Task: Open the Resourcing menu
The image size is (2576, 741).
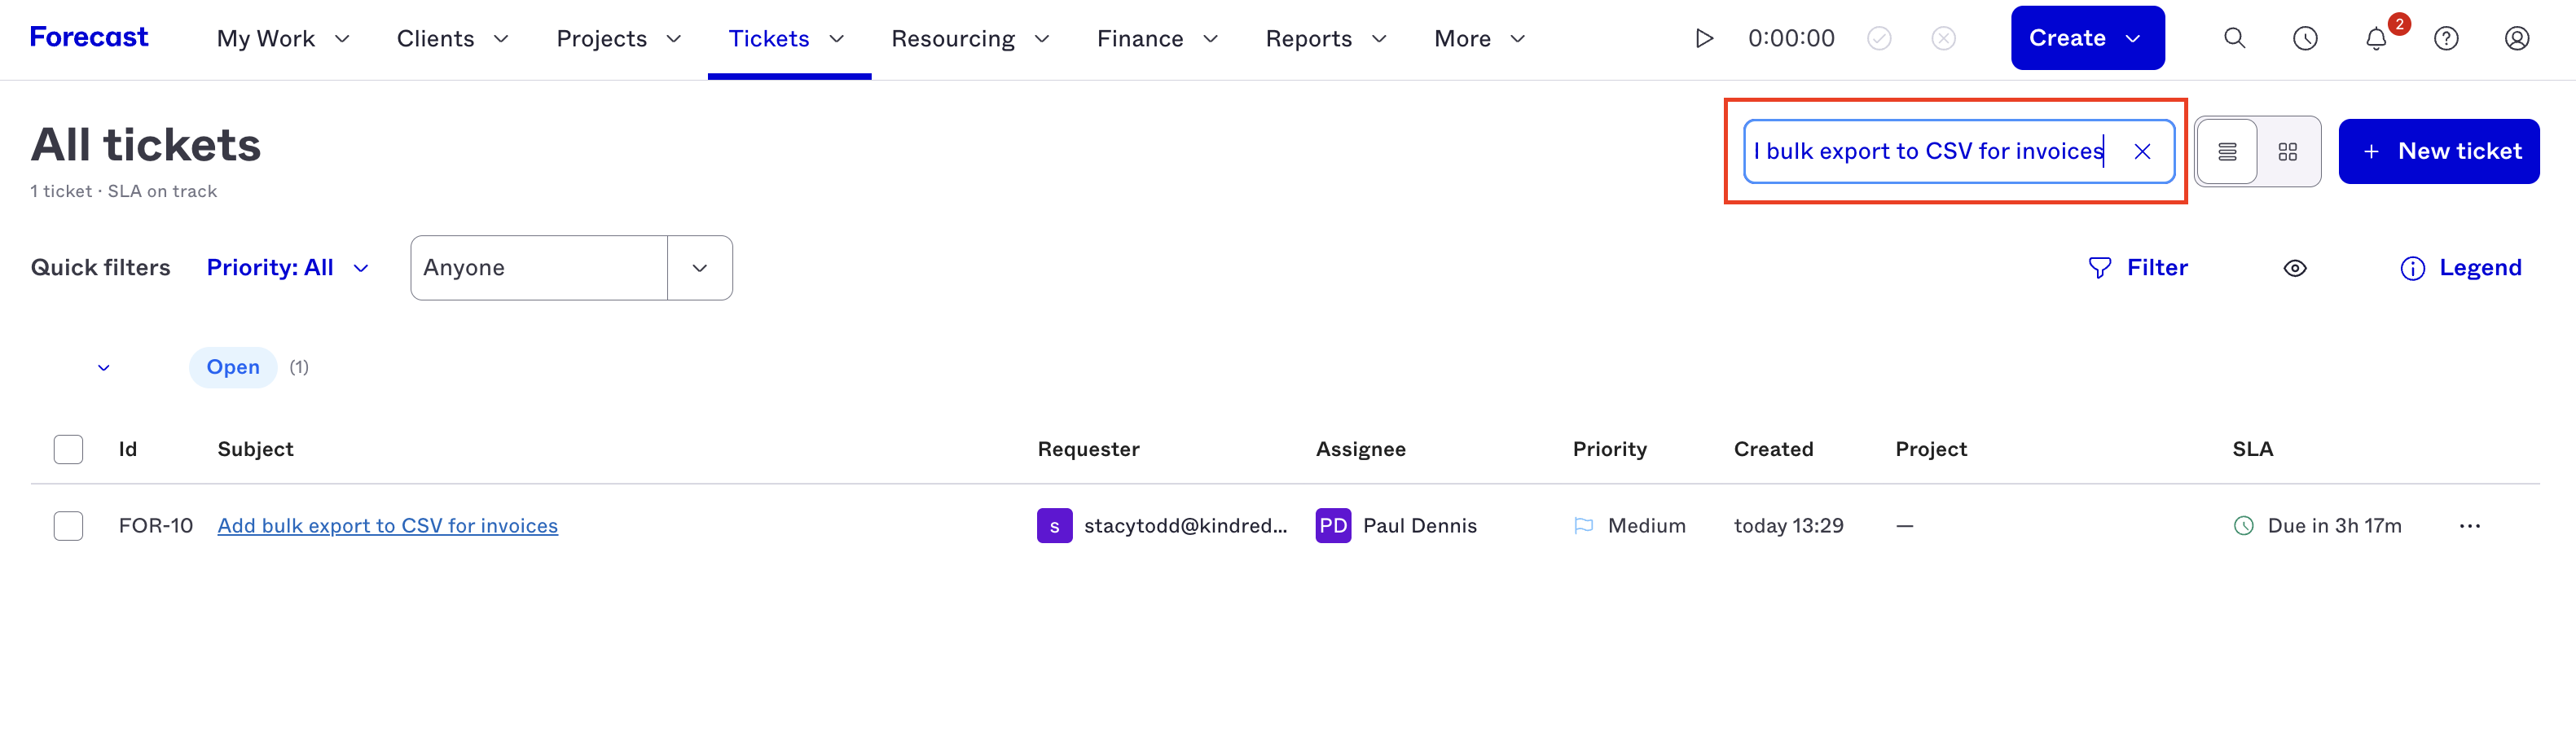Action: point(970,39)
